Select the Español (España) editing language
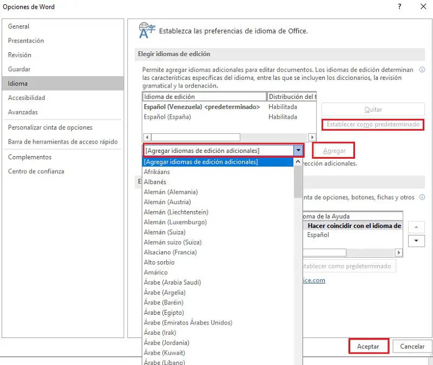The image size is (433, 365). pos(229,117)
